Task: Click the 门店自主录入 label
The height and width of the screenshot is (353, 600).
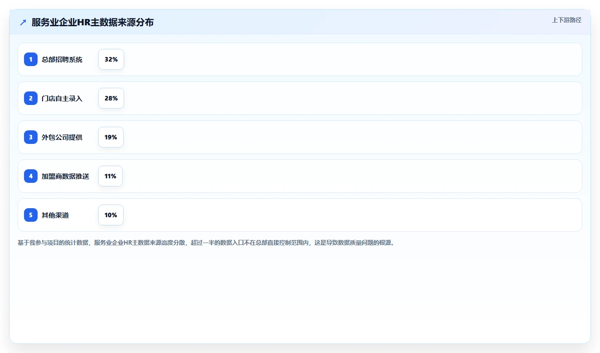Action: (x=62, y=98)
